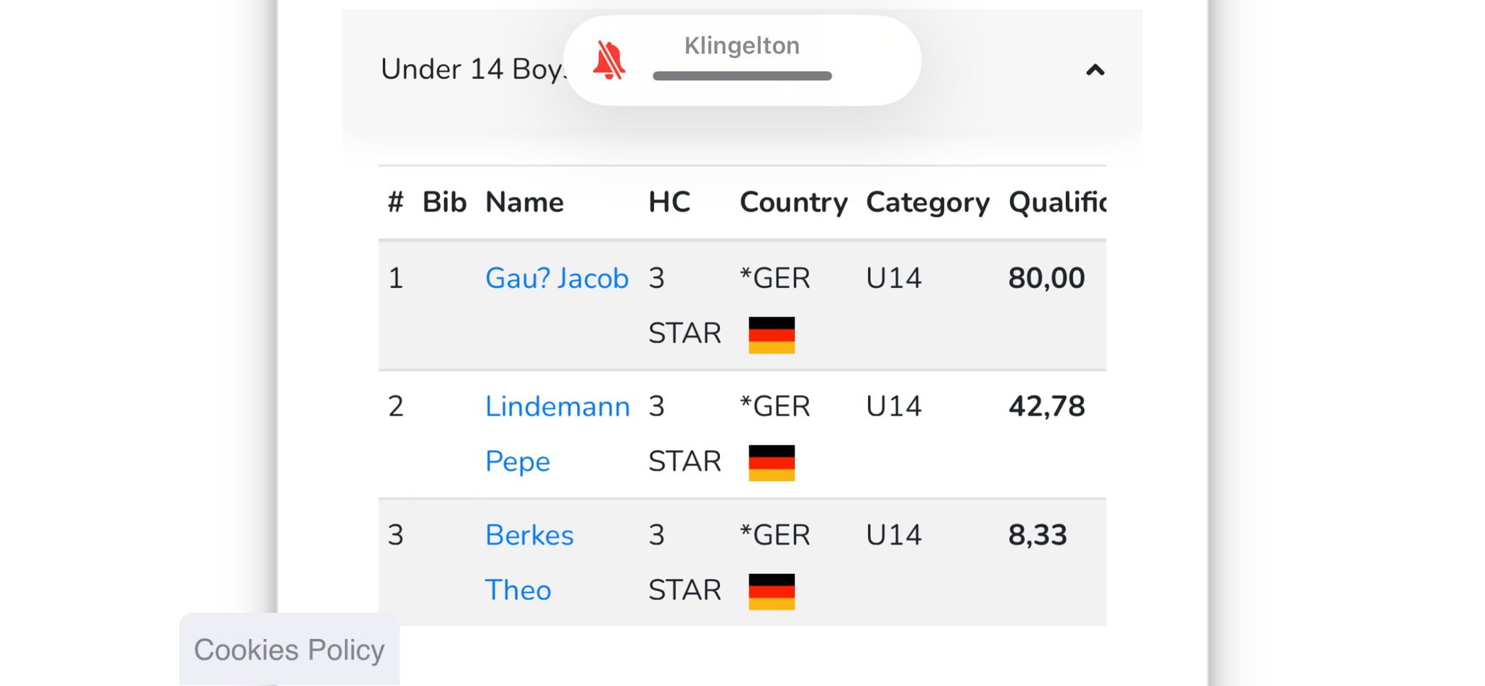Viewport: 1485px width, 686px height.
Task: Adjust the Klingelton volume slider bar
Action: pos(742,76)
